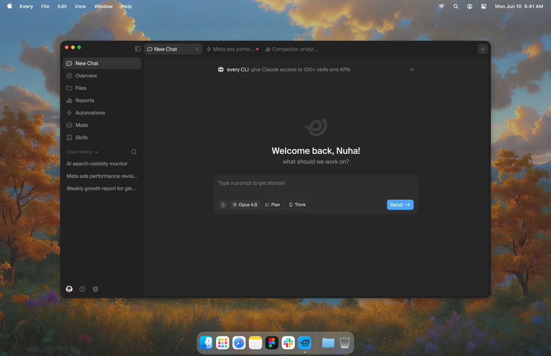Open the Window menu

(103, 6)
